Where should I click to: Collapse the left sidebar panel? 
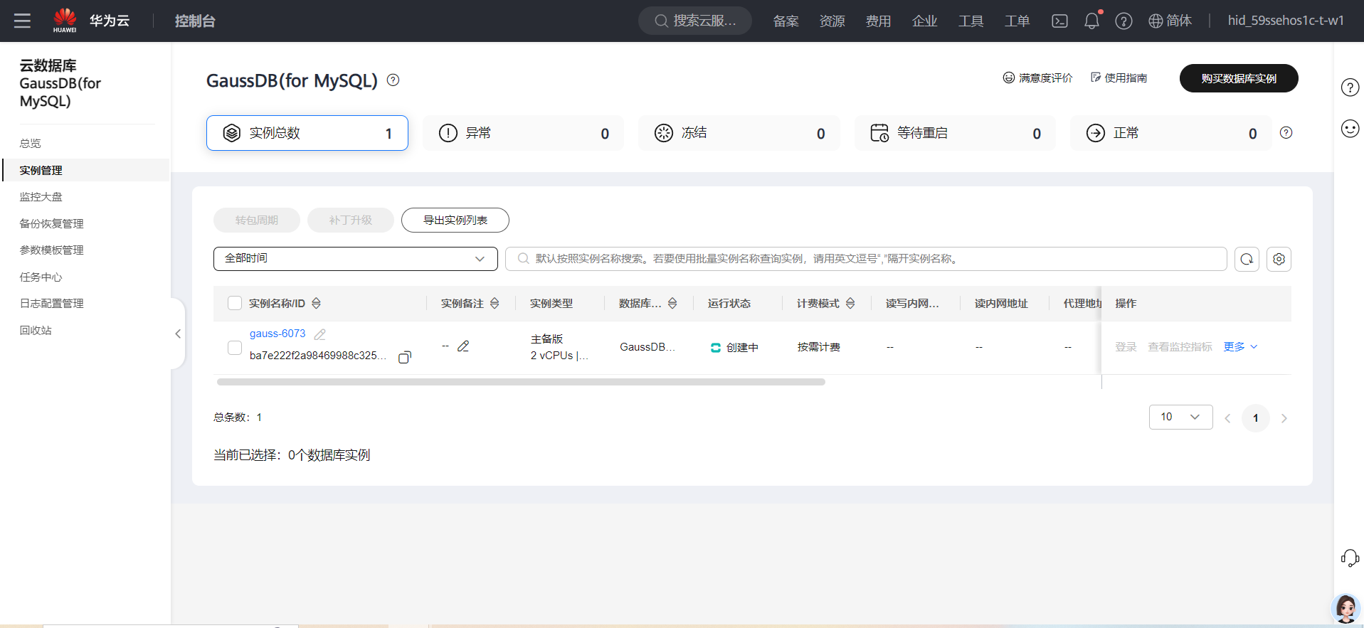click(x=178, y=334)
